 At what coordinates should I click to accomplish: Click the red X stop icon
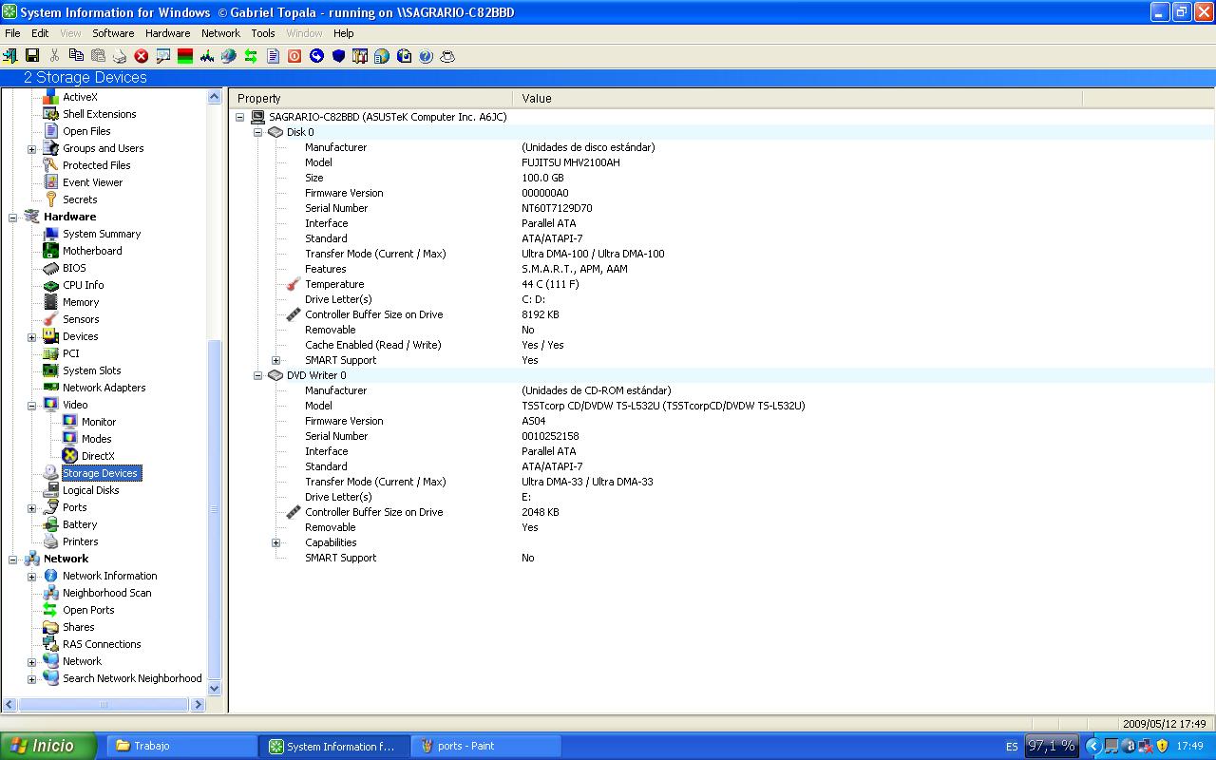coord(142,56)
